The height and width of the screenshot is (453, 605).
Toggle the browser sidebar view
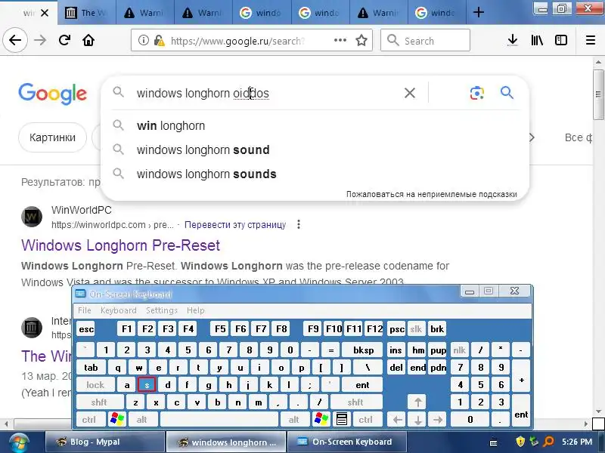click(561, 40)
